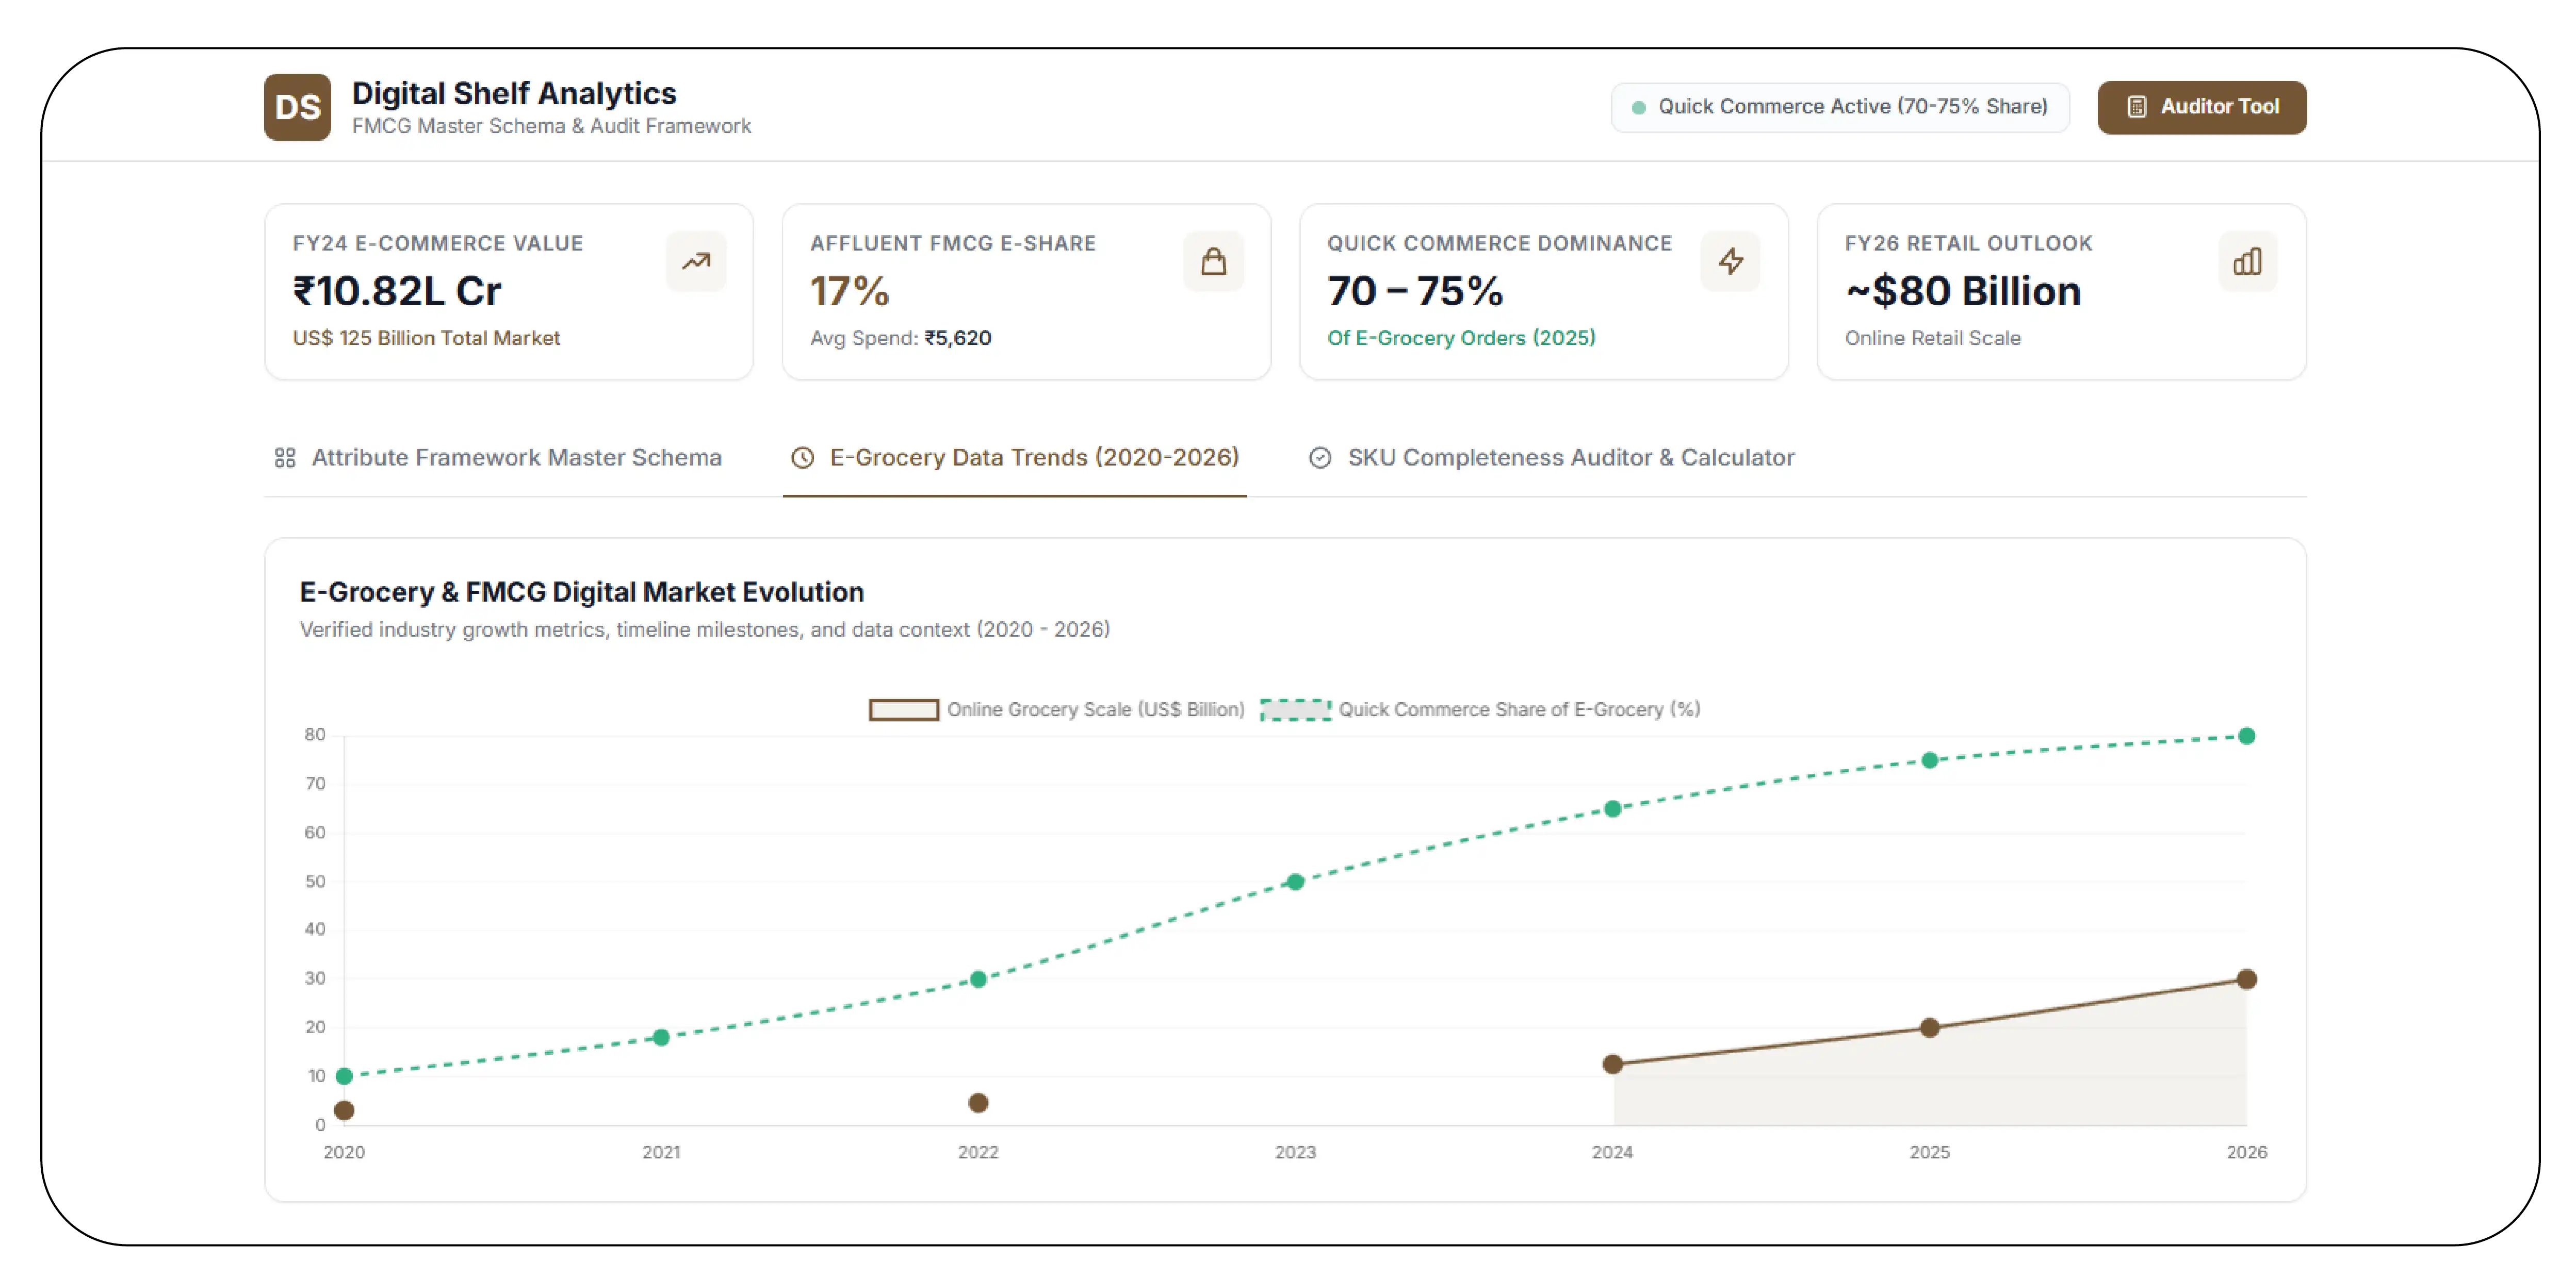Click the check-circle icon beside SKU Completeness tab

click(1320, 458)
